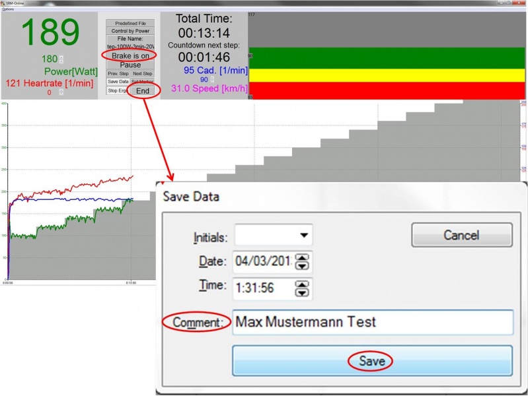Toggle the Brake is on button
This screenshot has height=396, width=528.
(130, 56)
